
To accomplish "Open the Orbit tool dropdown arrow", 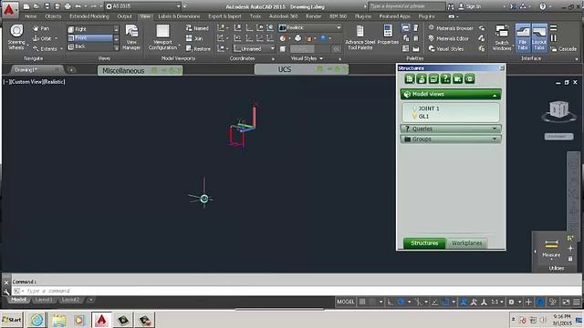I will point(56,38).
